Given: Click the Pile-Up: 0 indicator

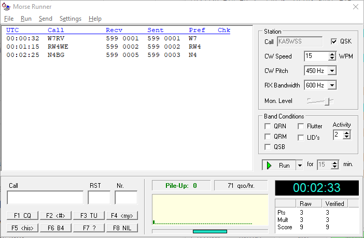Looking at the screenshot, I should tap(181, 186).
